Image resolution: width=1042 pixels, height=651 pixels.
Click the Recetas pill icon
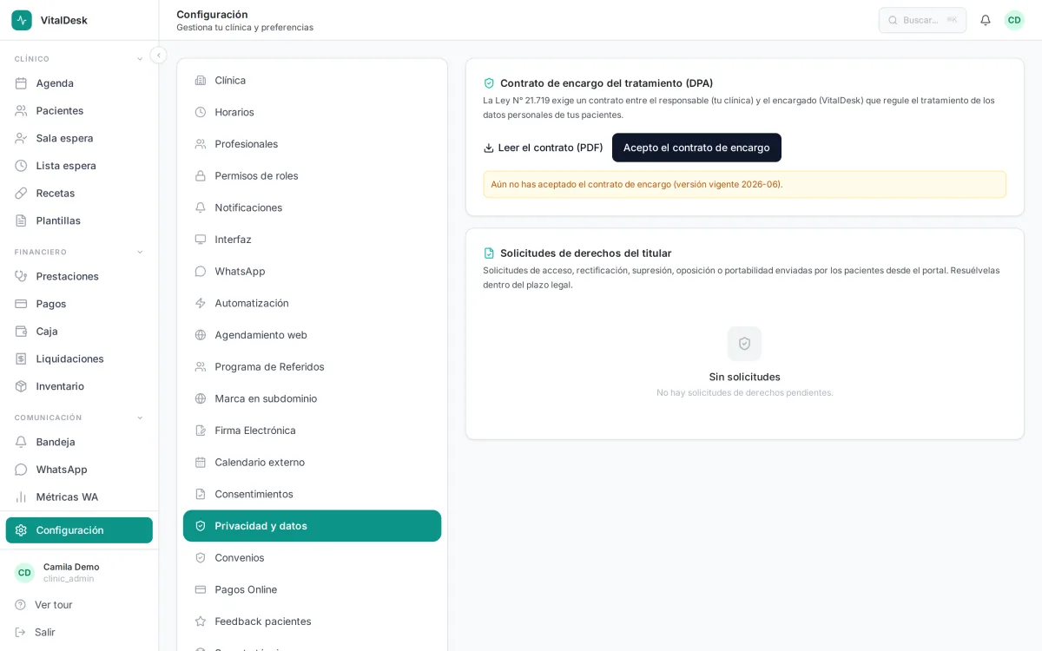pos(21,194)
